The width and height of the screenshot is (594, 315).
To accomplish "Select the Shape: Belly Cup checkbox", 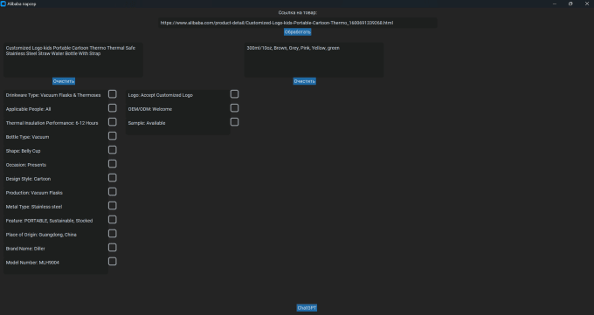I will (x=112, y=150).
